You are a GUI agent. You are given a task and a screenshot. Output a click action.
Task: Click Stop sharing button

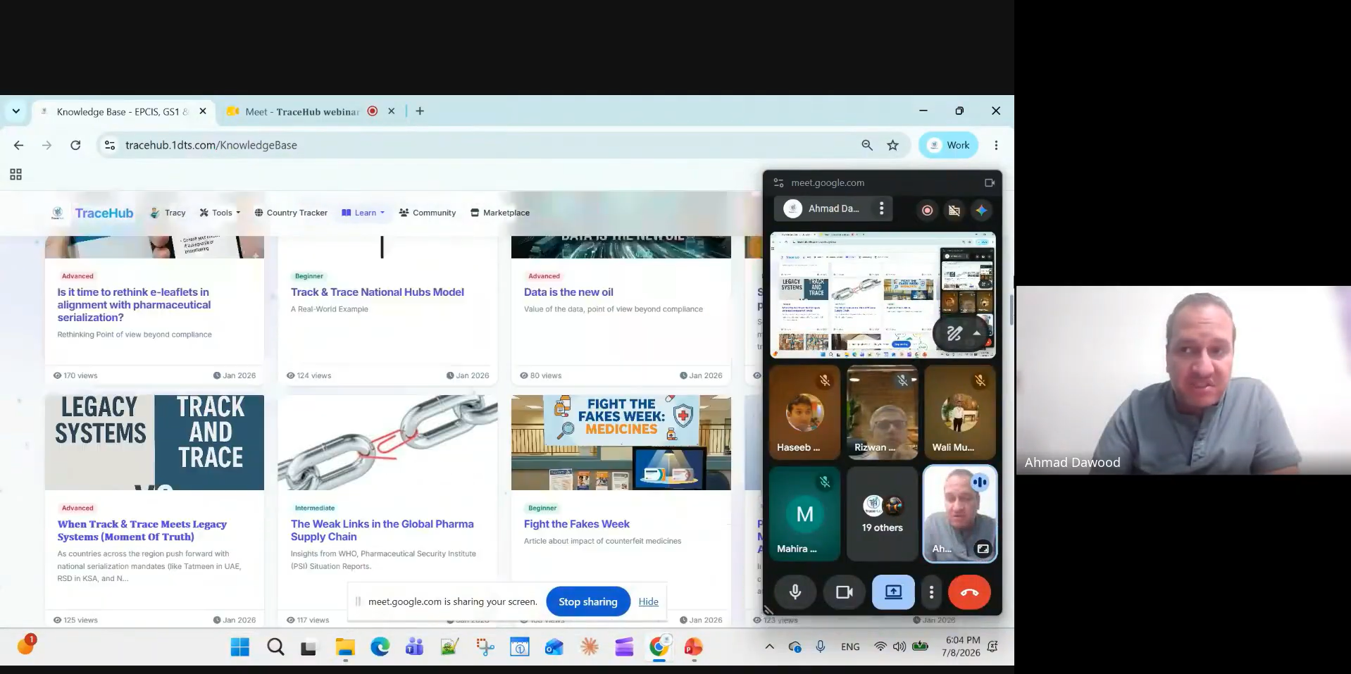[x=588, y=601]
